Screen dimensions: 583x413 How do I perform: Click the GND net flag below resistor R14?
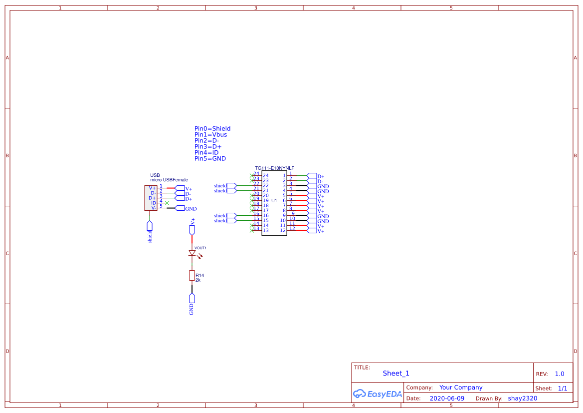point(192,298)
